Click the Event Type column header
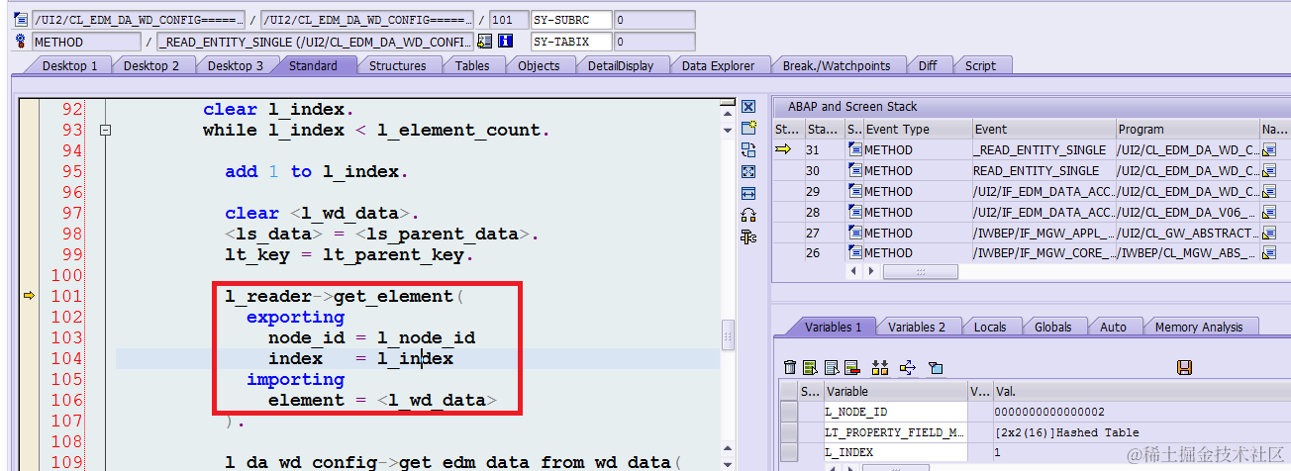The width and height of the screenshot is (1291, 471). [918, 129]
